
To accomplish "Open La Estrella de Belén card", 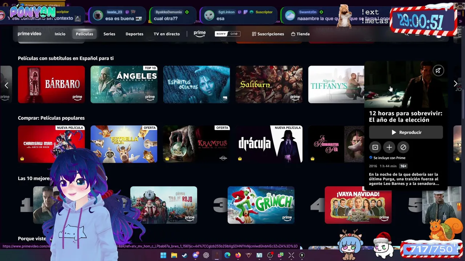I will [x=124, y=144].
